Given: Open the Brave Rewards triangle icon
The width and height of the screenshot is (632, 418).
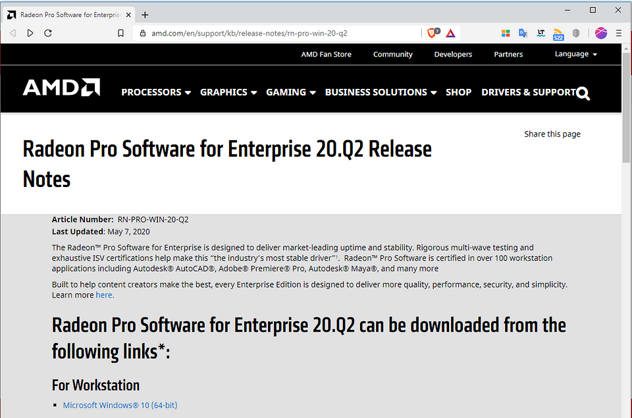Looking at the screenshot, I should pyautogui.click(x=450, y=33).
